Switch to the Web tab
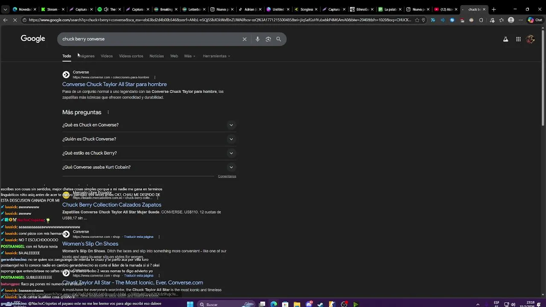This screenshot has width=546, height=307. (174, 56)
